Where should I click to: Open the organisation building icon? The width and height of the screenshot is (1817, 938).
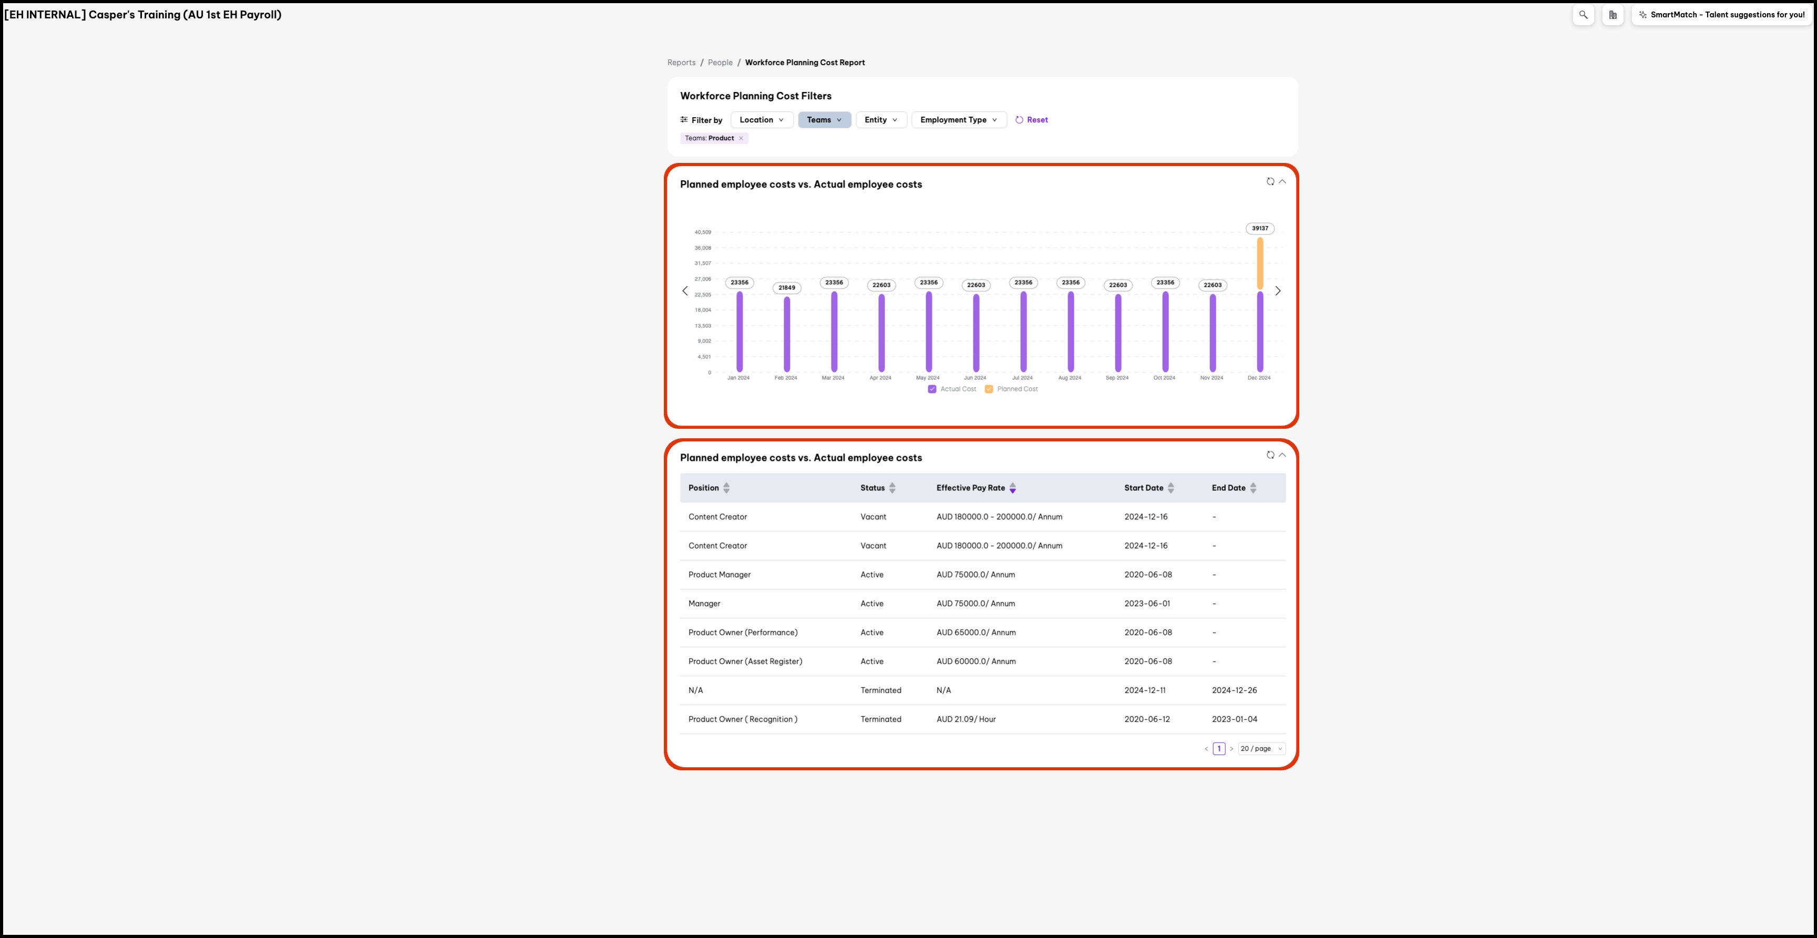click(x=1613, y=15)
